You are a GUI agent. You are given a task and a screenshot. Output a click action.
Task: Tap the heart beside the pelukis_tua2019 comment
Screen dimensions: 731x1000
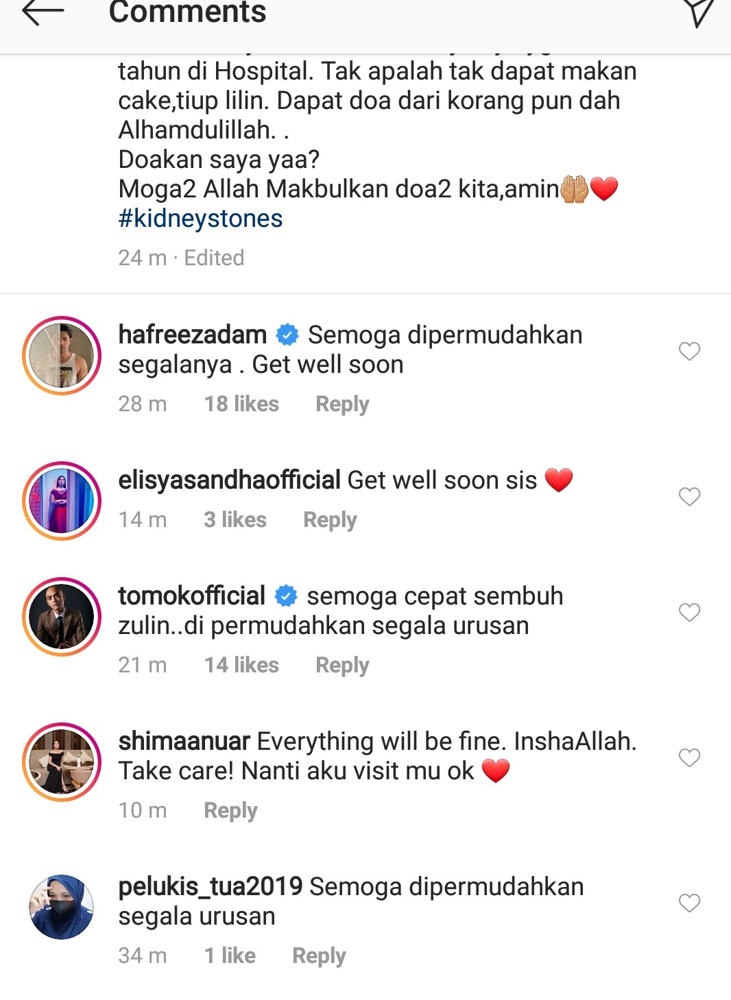coord(689,903)
